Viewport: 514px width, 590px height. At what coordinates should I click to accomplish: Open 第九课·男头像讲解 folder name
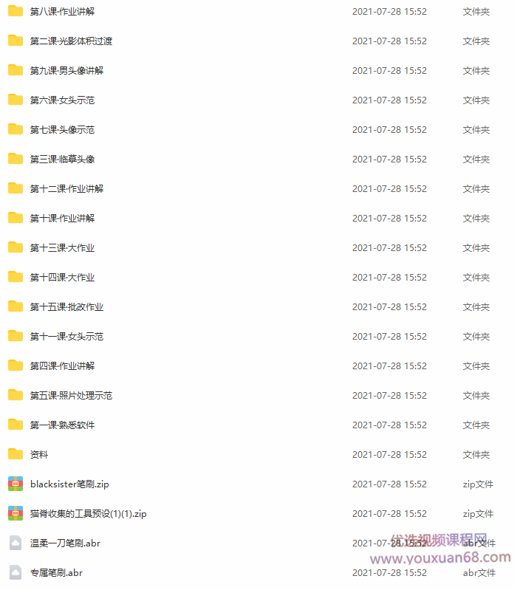pyautogui.click(x=66, y=70)
